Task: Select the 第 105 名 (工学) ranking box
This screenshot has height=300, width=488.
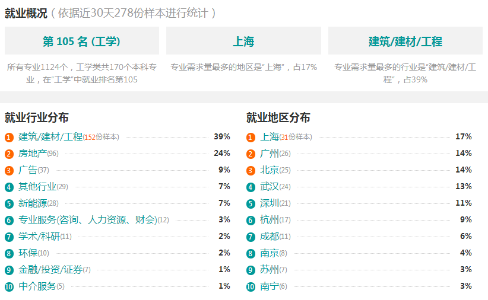Action: pyautogui.click(x=82, y=41)
